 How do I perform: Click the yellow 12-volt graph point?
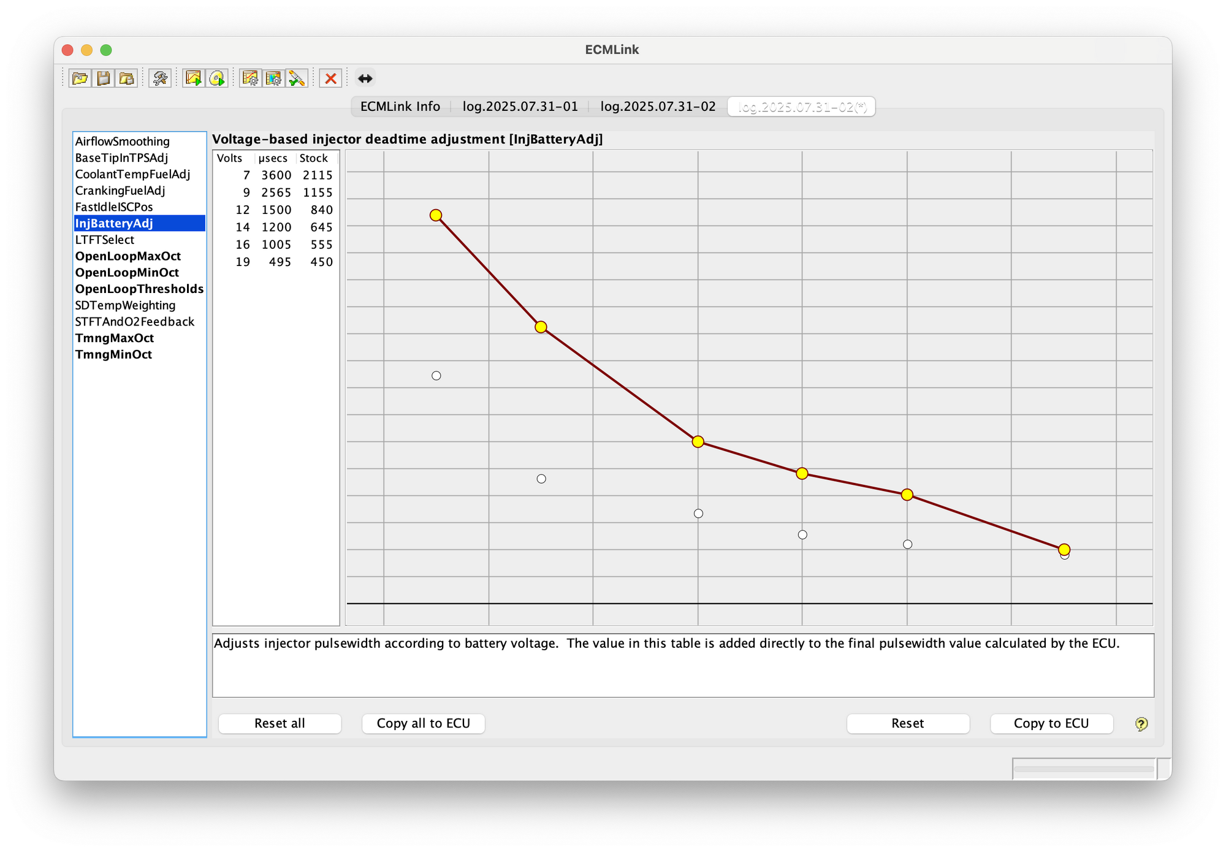[698, 442]
